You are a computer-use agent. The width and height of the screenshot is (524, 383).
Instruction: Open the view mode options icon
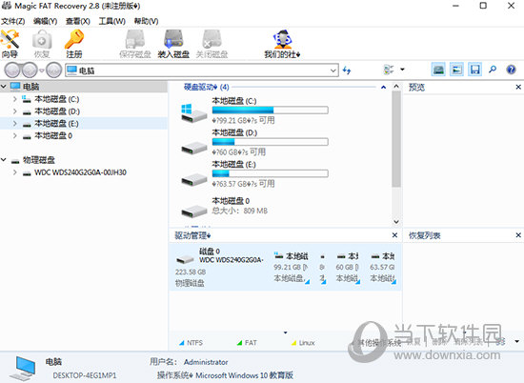point(389,70)
